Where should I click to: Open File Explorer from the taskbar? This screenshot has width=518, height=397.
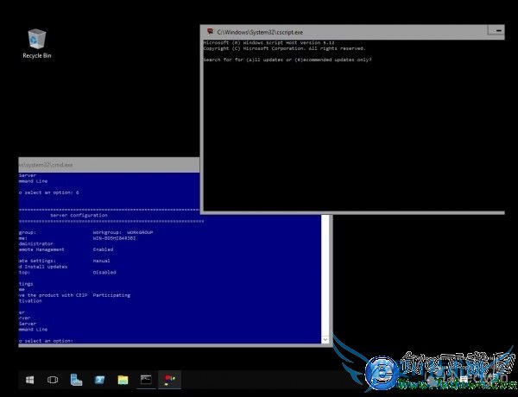click(123, 380)
